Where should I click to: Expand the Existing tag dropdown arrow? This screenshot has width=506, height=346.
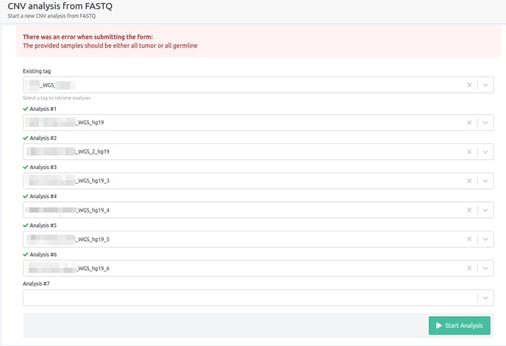[x=485, y=84]
